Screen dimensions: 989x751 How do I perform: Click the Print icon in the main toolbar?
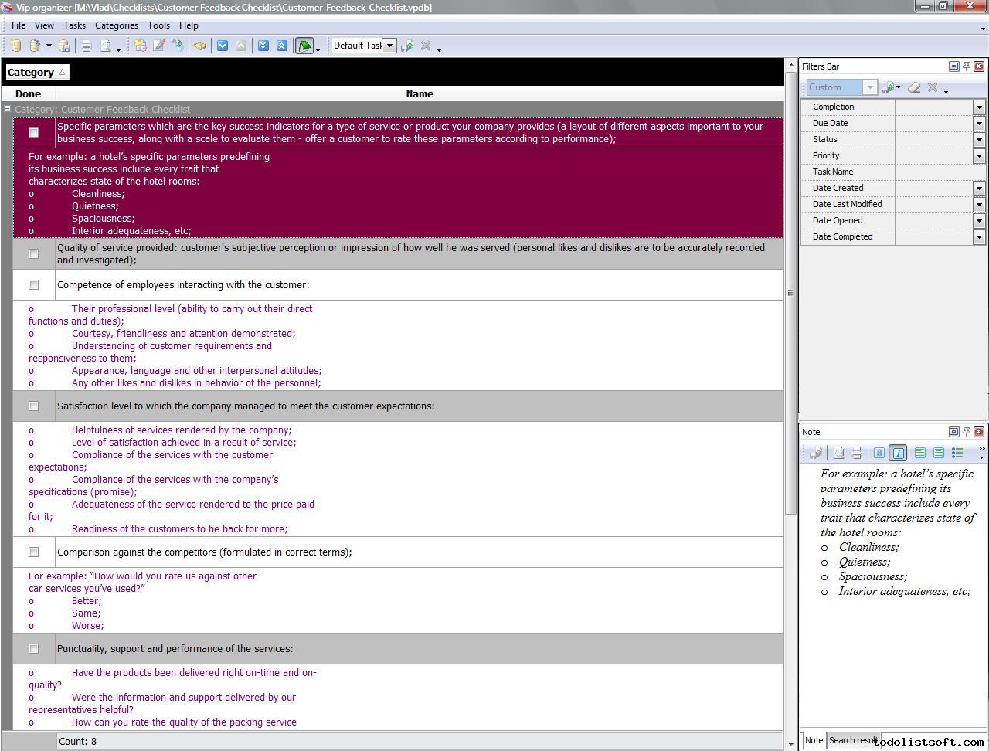point(87,46)
